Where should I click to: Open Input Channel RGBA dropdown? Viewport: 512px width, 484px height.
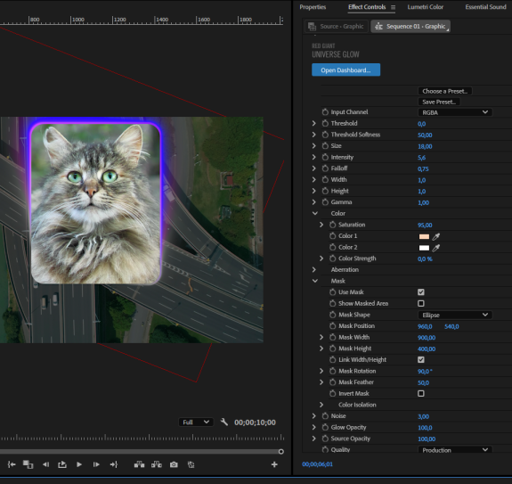455,112
